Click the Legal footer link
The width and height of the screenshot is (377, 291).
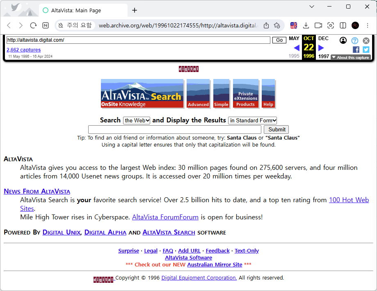click(x=151, y=251)
